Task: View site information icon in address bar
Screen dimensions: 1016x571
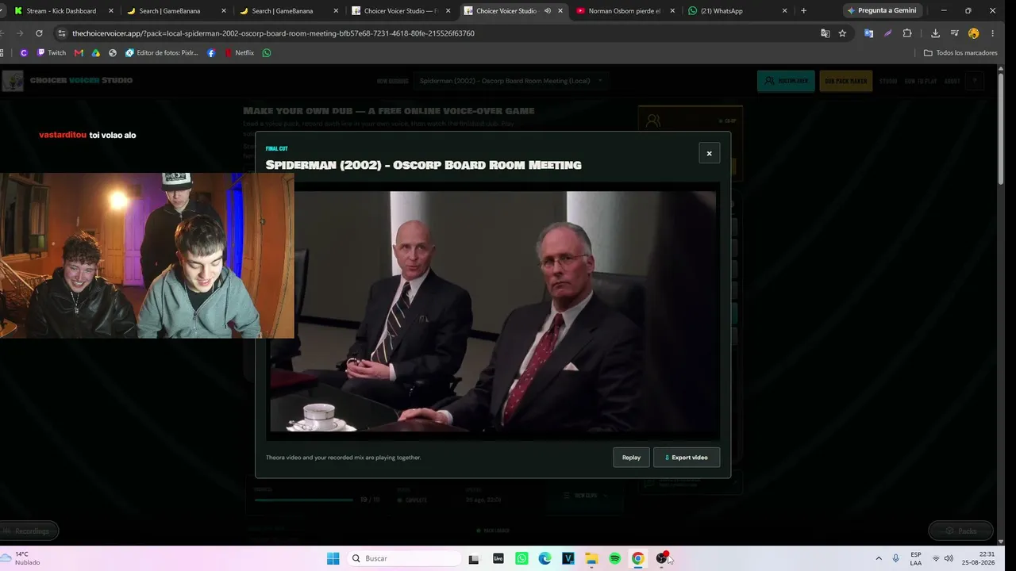Action: click(x=61, y=33)
